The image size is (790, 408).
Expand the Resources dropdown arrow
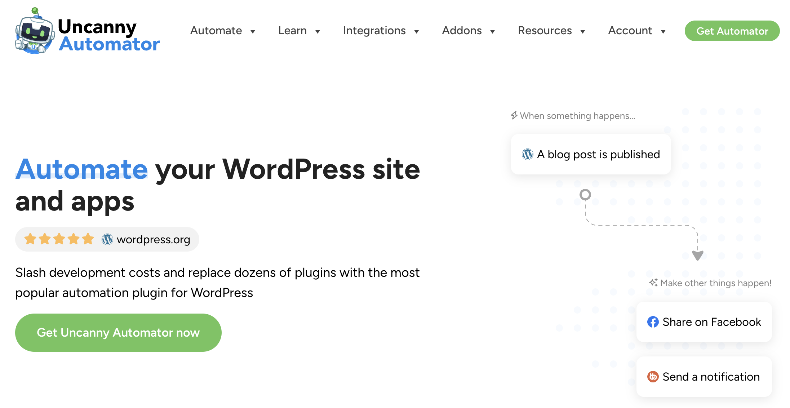[x=583, y=32]
